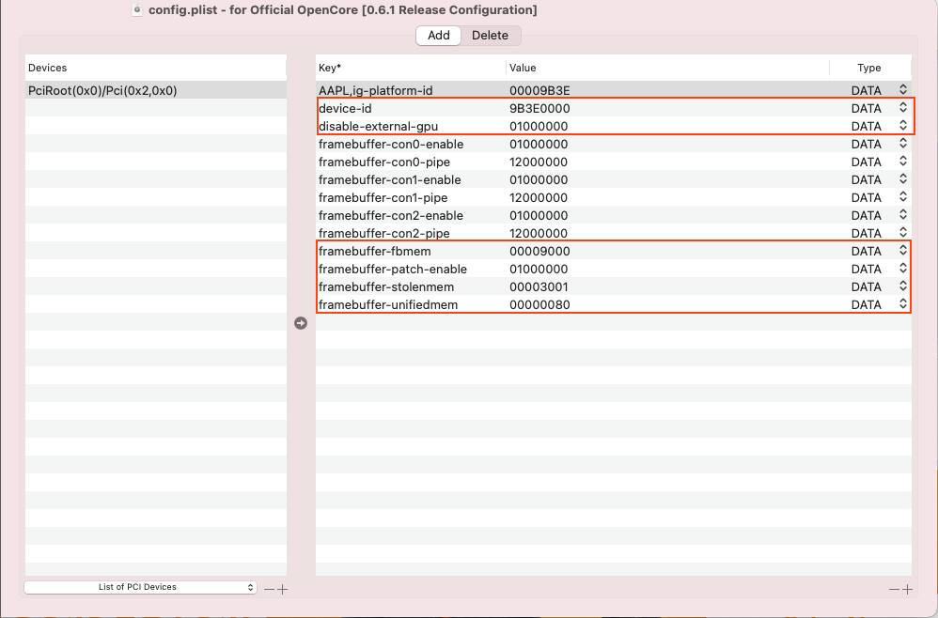Open type selector for framebuffer-unifiedmem
Screen dimensions: 938x618
coord(903,304)
